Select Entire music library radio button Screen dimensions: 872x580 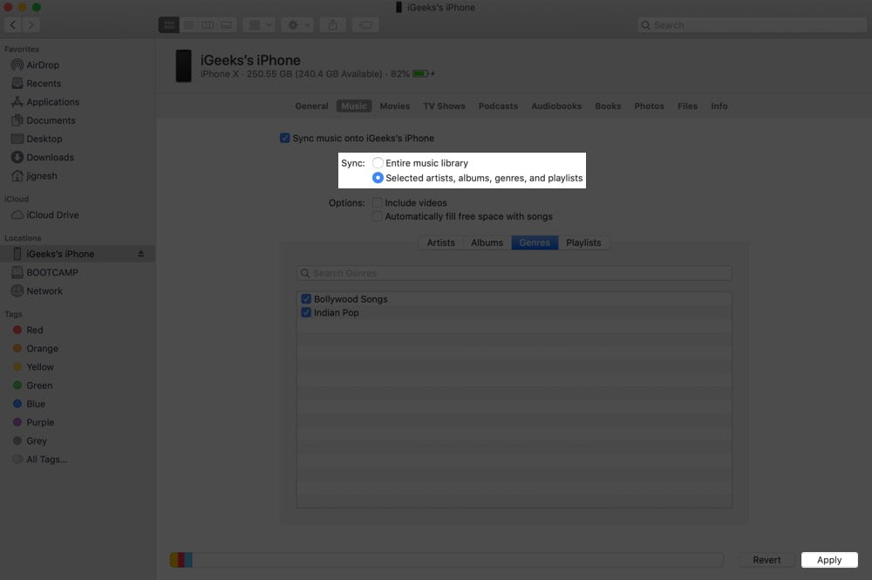[x=378, y=163]
